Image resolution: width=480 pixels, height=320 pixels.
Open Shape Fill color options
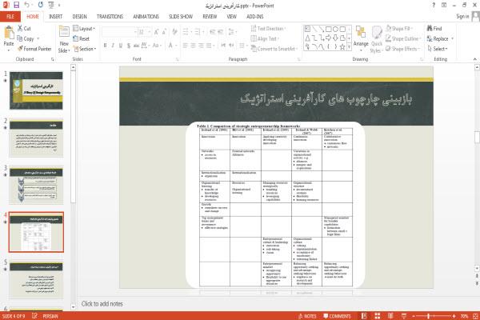(399, 29)
